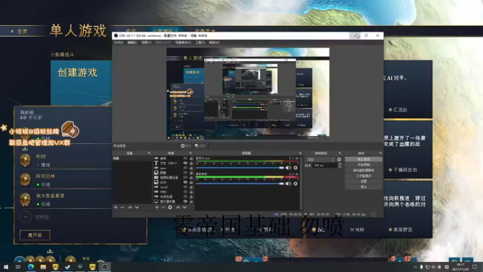This screenshot has height=272, width=483.
Task: Open the 帮助(H) menu
Action: coord(214,42)
